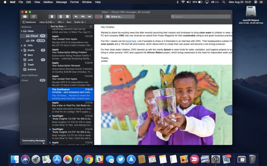
Task: Open the Move to… mailbox button
Action: click(x=120, y=17)
